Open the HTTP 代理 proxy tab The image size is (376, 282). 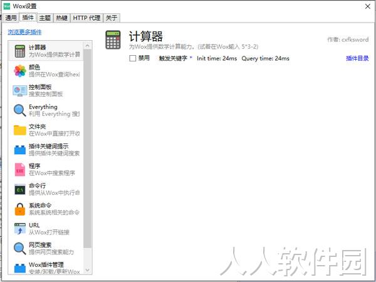tap(86, 18)
